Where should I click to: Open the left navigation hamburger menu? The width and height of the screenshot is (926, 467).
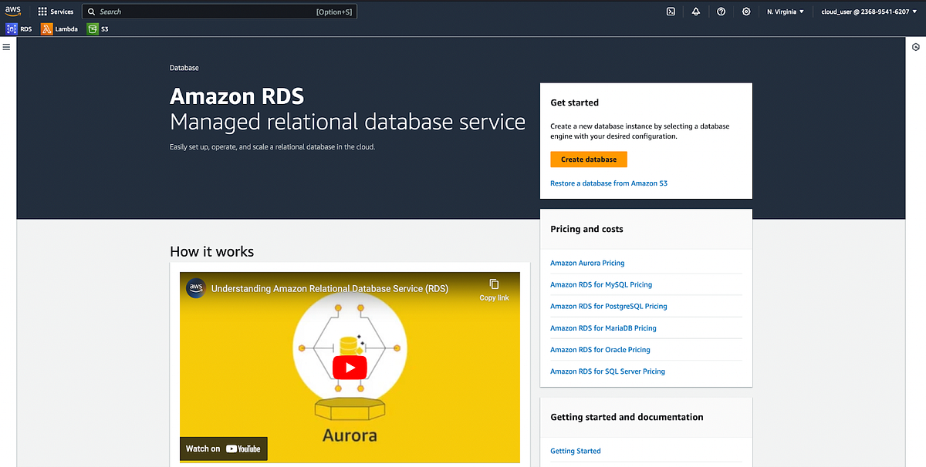click(6, 46)
